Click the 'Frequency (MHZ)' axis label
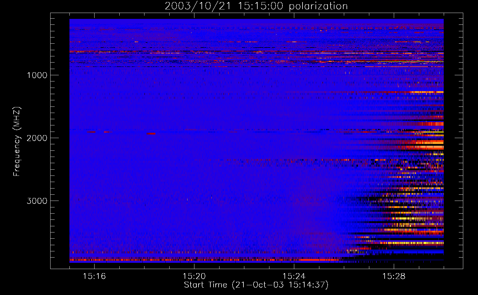 point(17,142)
